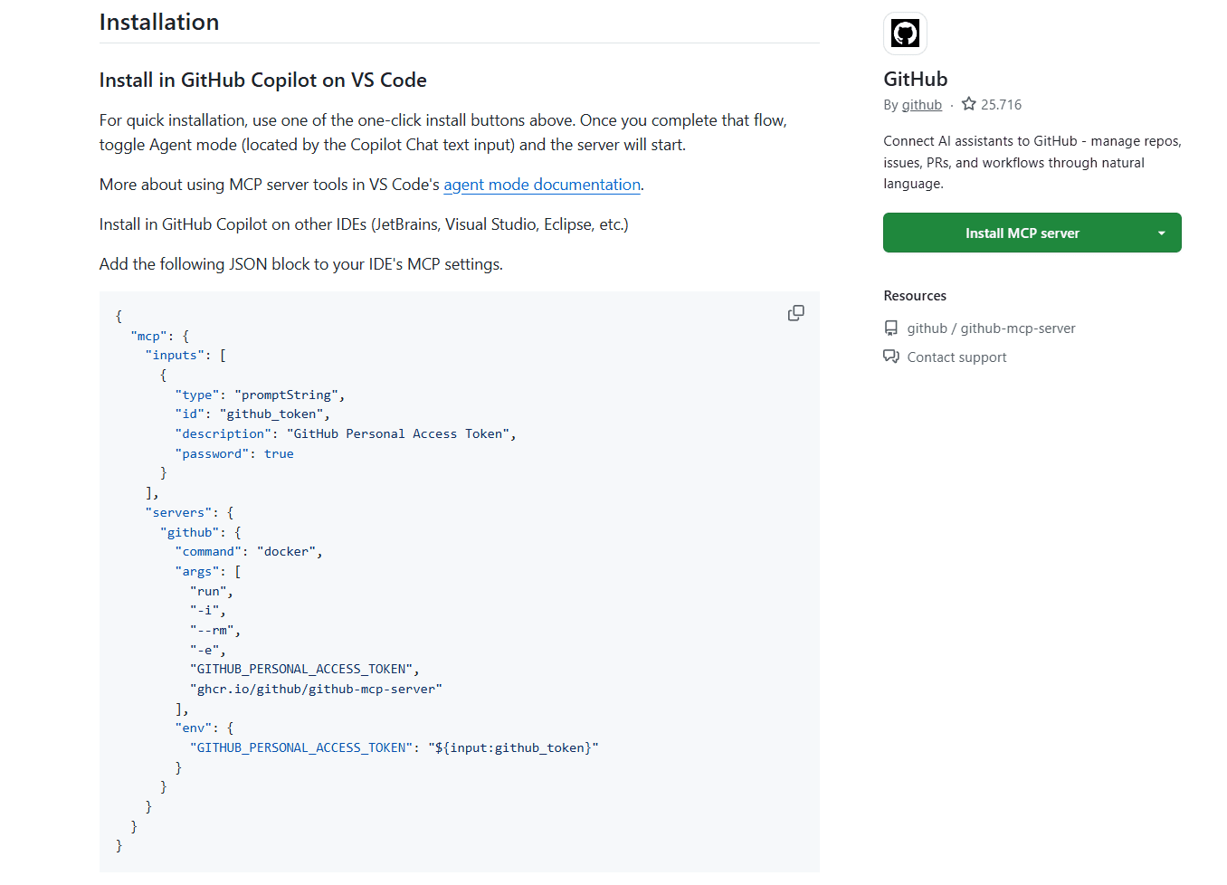Open the agent mode documentation link

coord(541,185)
